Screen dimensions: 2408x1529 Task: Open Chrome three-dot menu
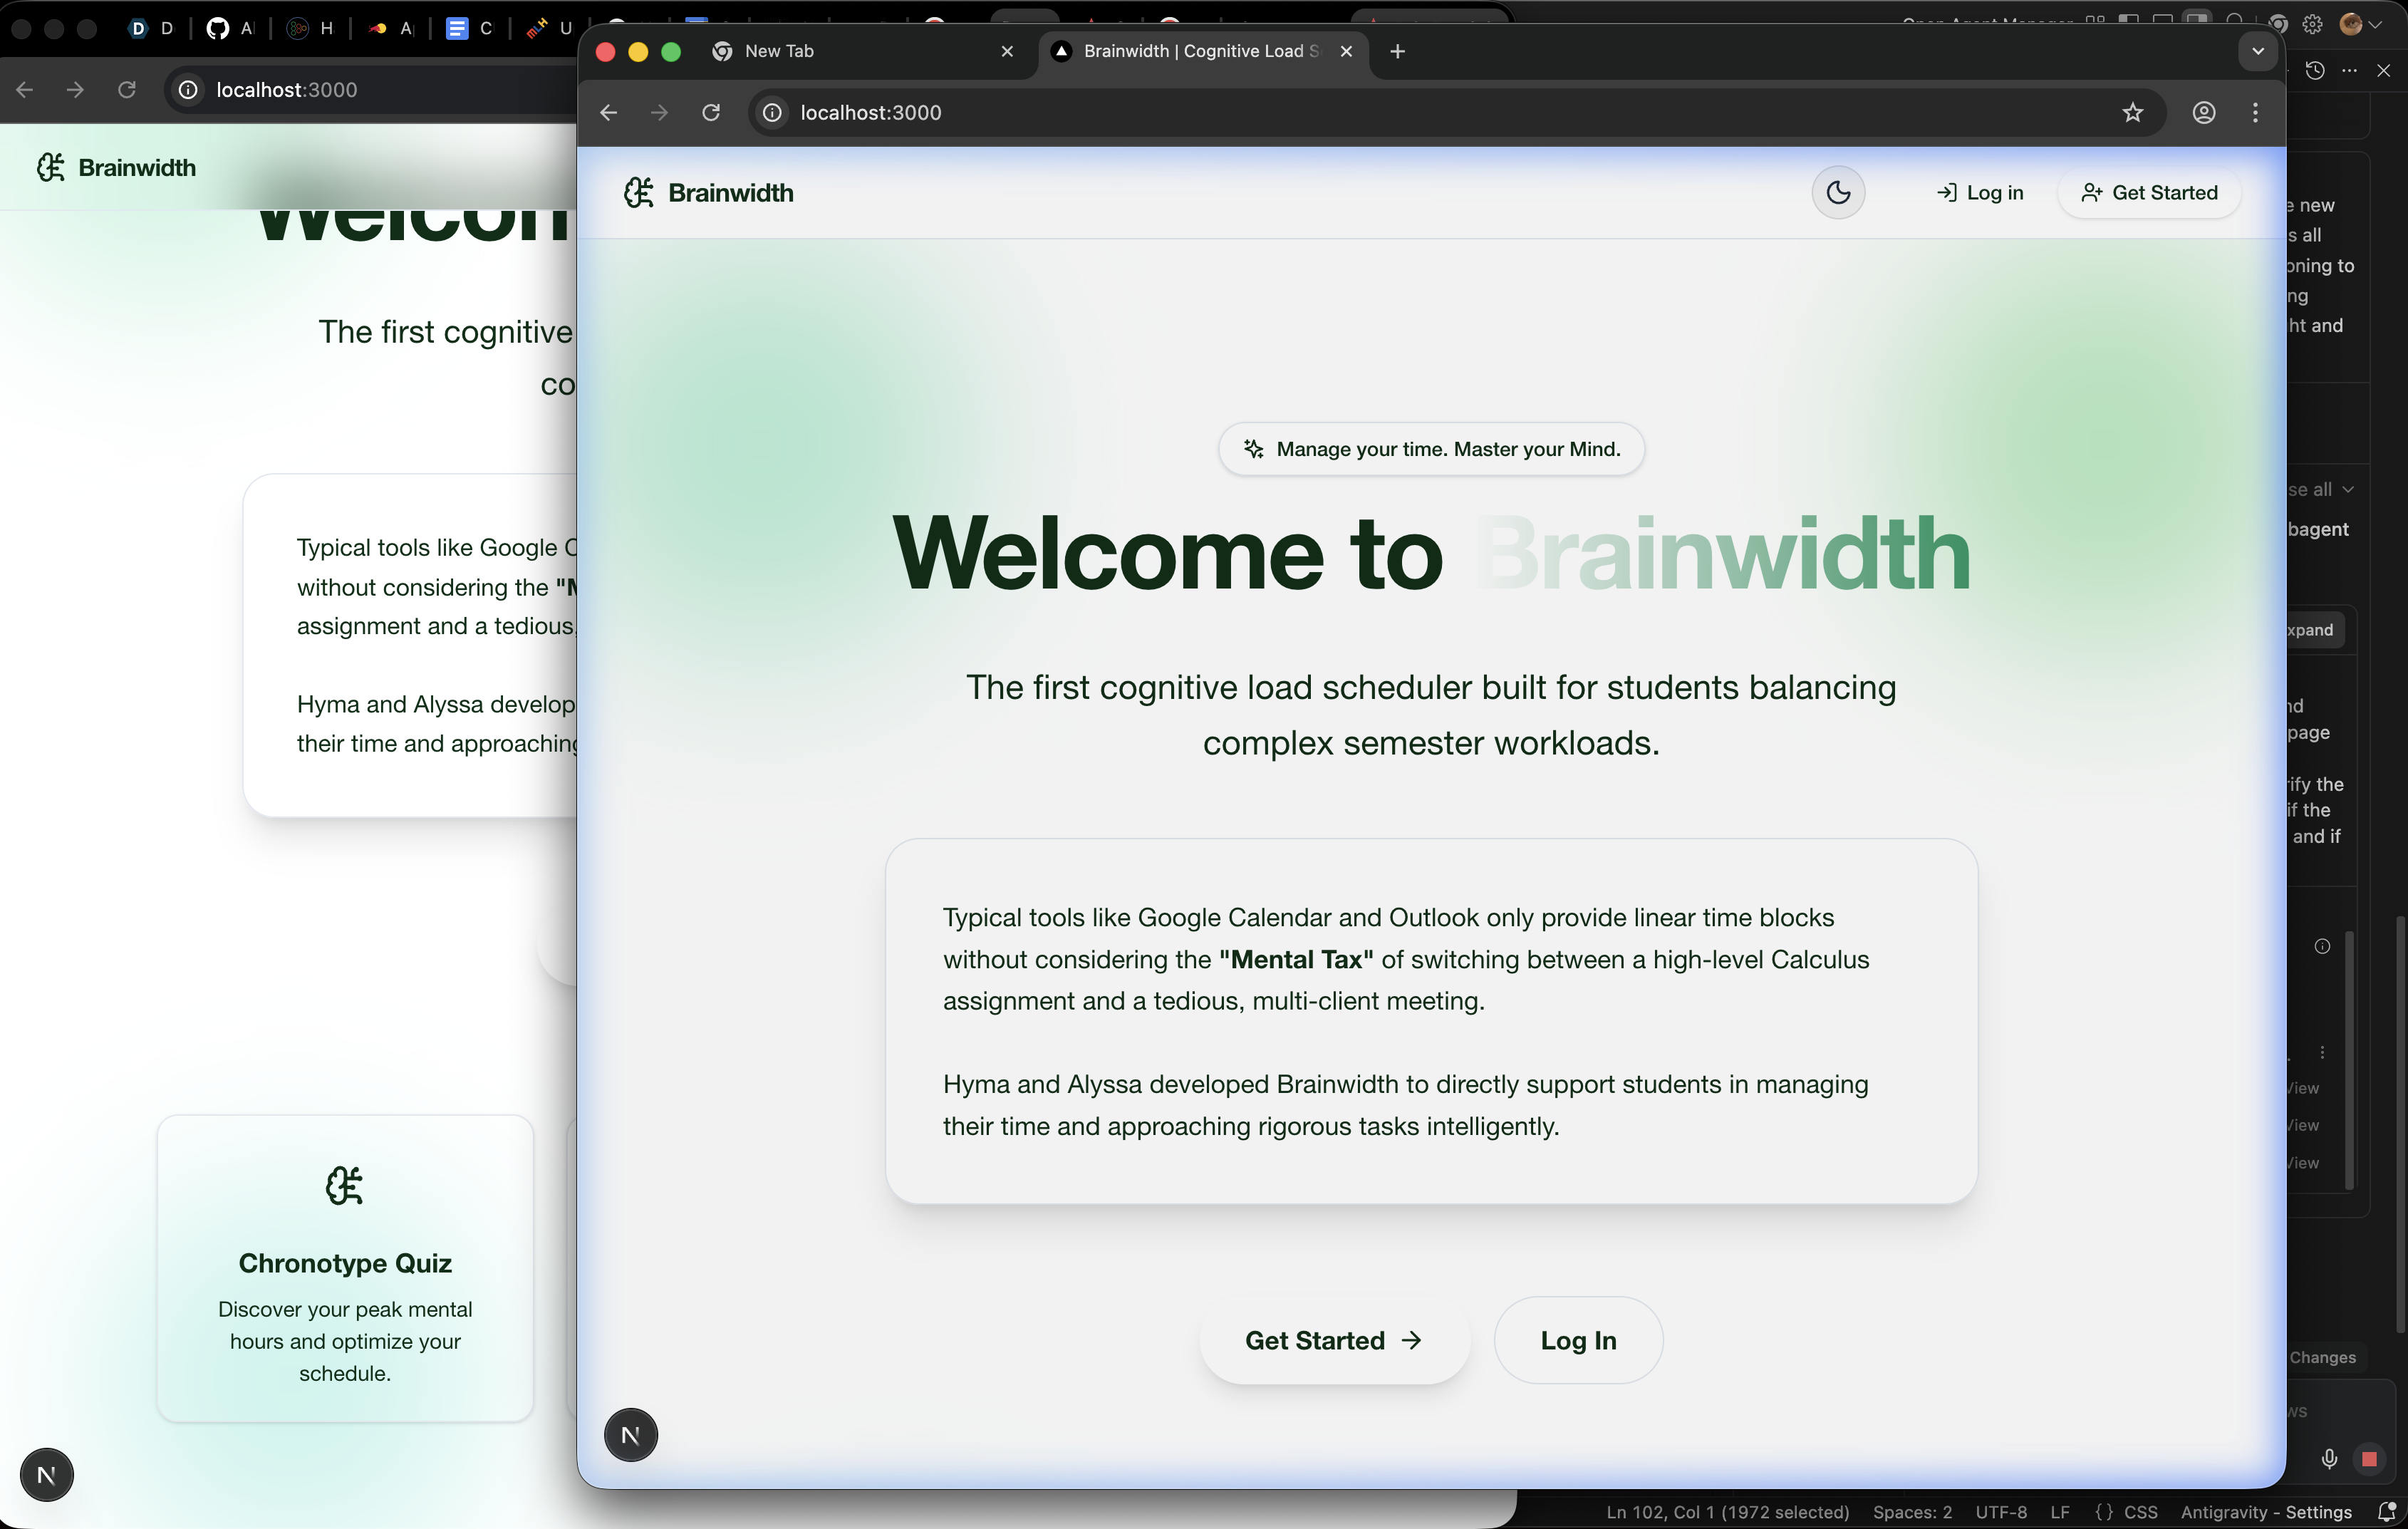click(x=2255, y=113)
